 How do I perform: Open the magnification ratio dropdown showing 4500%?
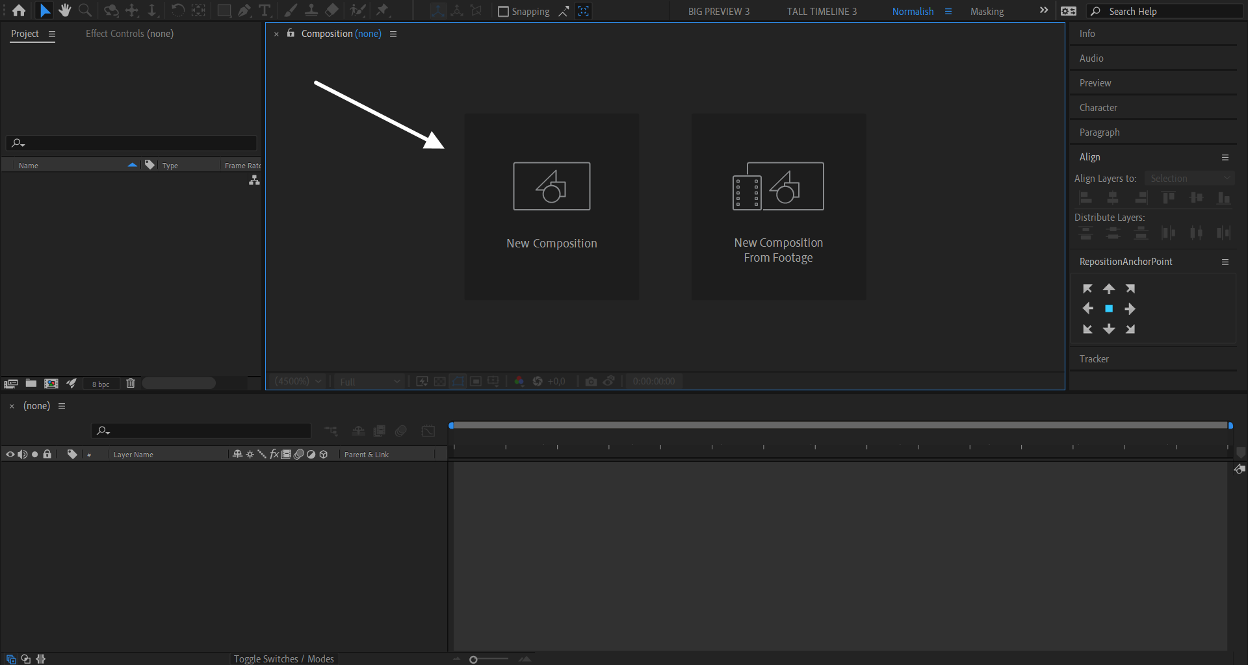pos(297,381)
